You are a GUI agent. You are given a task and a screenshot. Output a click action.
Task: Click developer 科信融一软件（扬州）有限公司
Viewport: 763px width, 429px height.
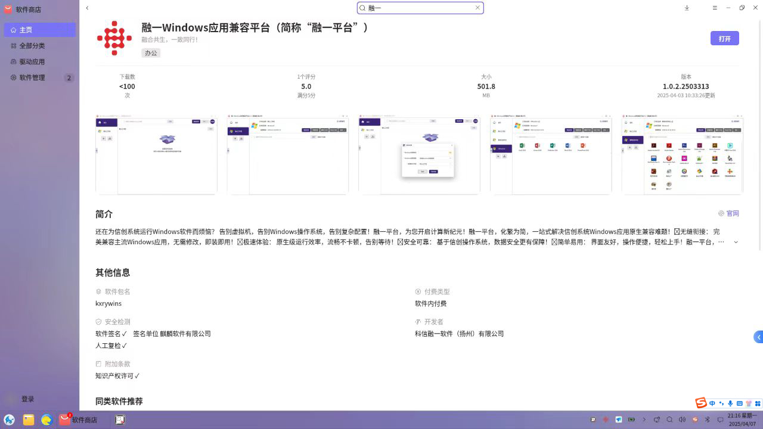(x=460, y=334)
